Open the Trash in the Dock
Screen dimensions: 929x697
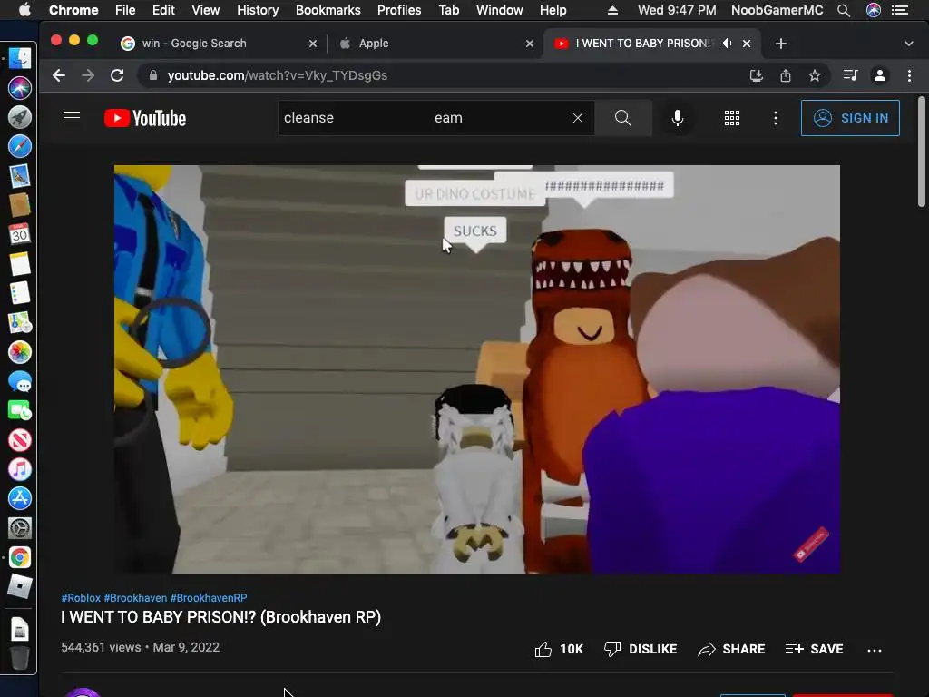pyautogui.click(x=20, y=658)
